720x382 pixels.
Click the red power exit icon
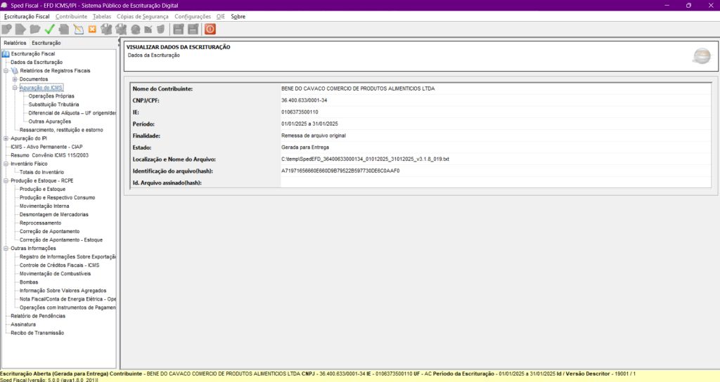210,29
